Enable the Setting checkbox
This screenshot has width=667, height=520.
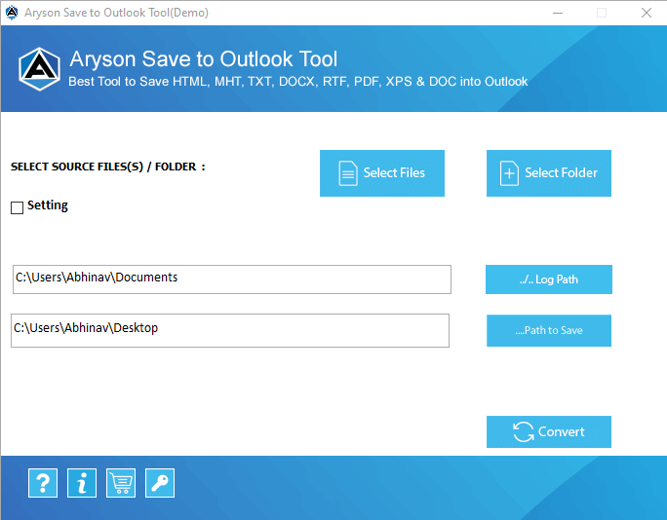pyautogui.click(x=17, y=207)
